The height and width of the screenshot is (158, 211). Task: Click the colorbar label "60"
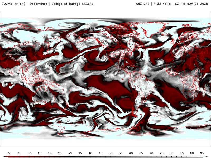(131, 153)
